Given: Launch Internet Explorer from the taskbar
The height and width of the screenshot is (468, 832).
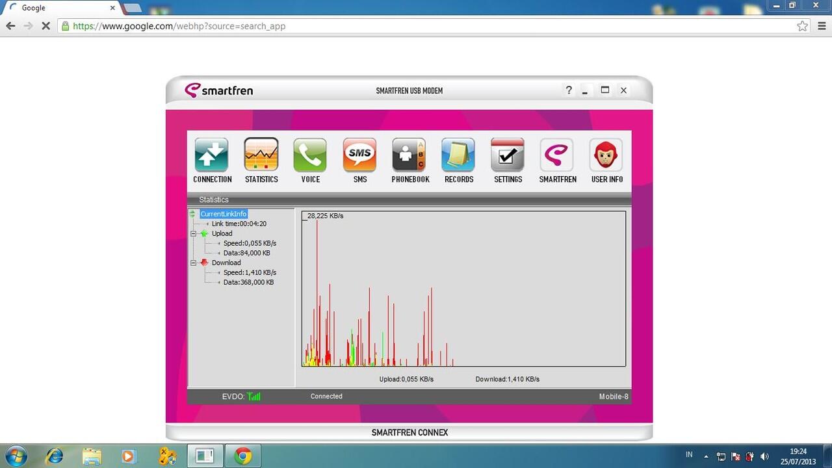Looking at the screenshot, I should click(55, 456).
